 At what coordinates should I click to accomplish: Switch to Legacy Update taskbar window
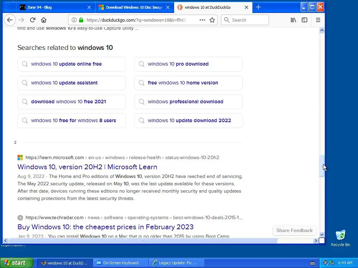(177, 263)
